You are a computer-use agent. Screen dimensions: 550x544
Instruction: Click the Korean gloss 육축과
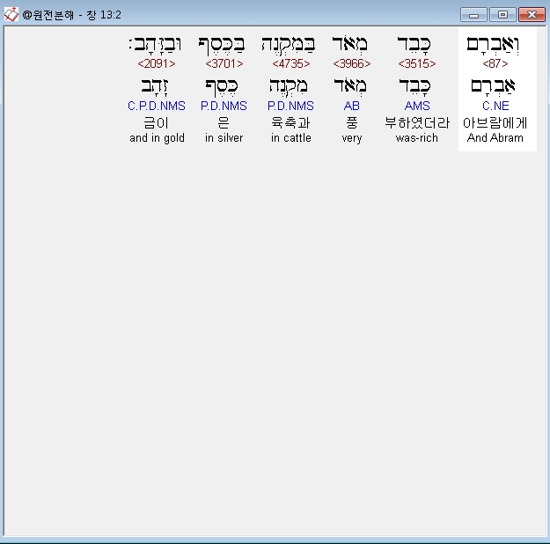coord(290,123)
